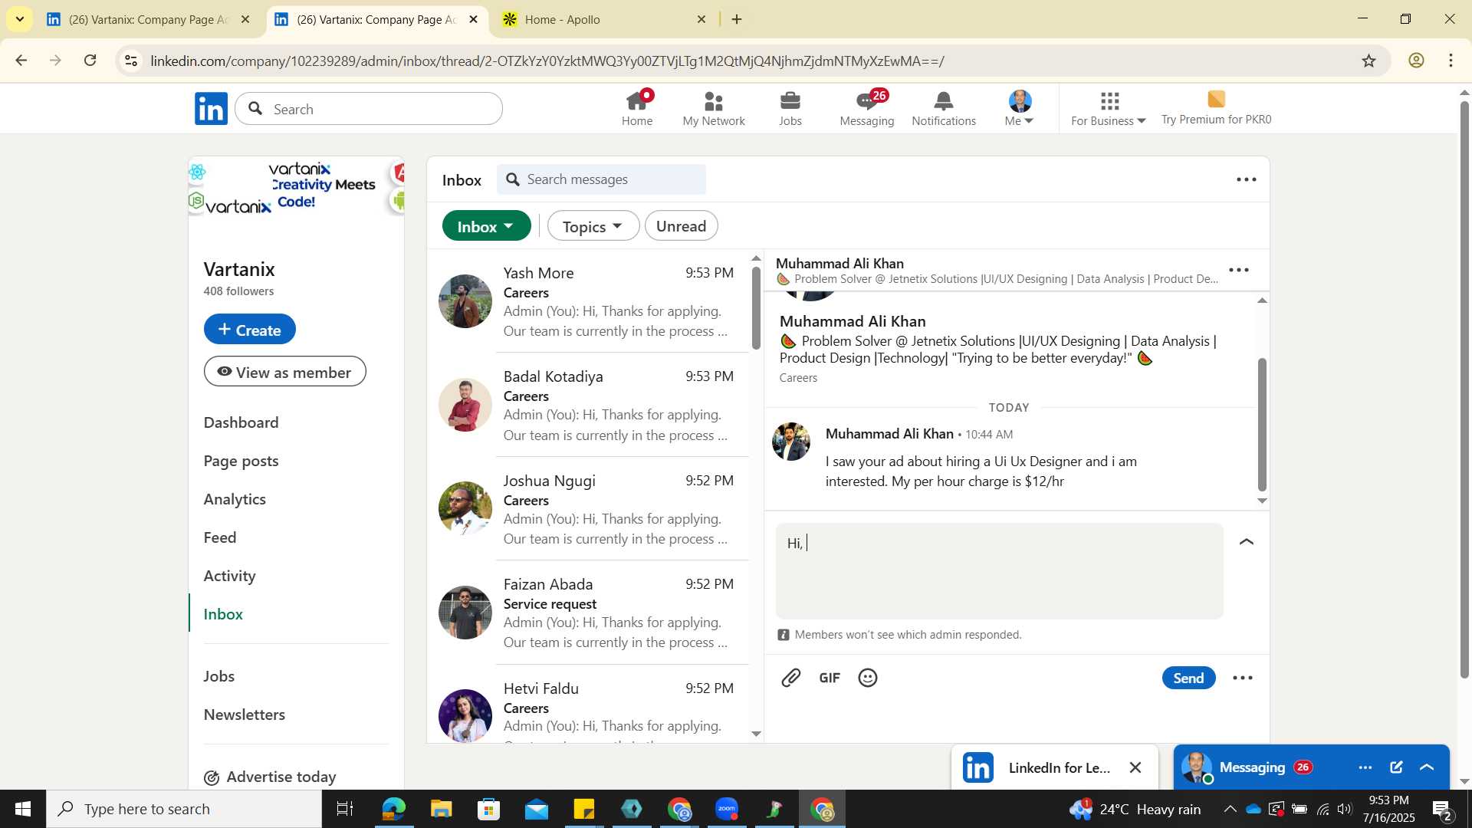
Task: Open Chrome profile icon
Action: pyautogui.click(x=1416, y=61)
